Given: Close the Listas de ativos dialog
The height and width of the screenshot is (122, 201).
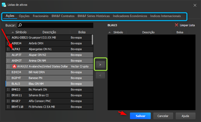Looking at the screenshot, I should (195, 5).
